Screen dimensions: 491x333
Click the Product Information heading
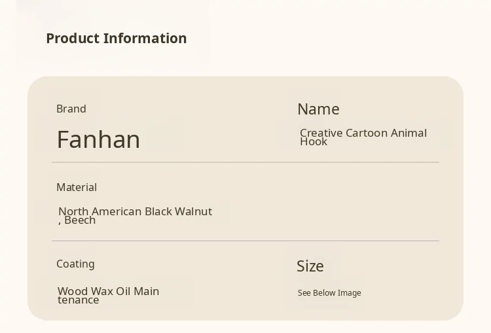click(116, 39)
